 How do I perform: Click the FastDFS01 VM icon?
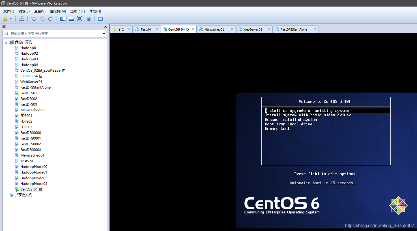click(17, 93)
